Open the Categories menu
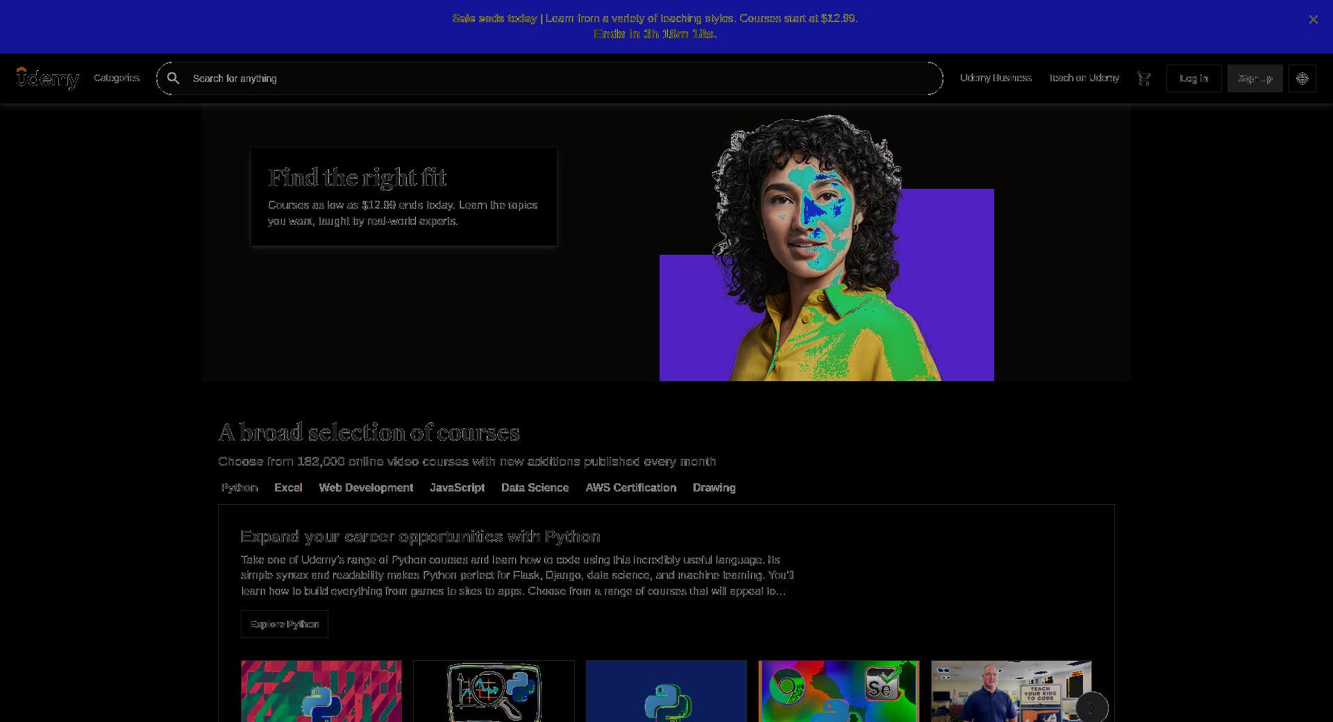The height and width of the screenshot is (722, 1333). tap(117, 78)
